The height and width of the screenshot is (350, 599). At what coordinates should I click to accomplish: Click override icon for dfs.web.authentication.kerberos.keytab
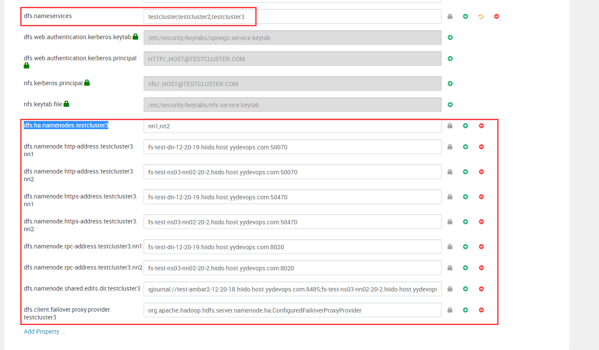(450, 37)
